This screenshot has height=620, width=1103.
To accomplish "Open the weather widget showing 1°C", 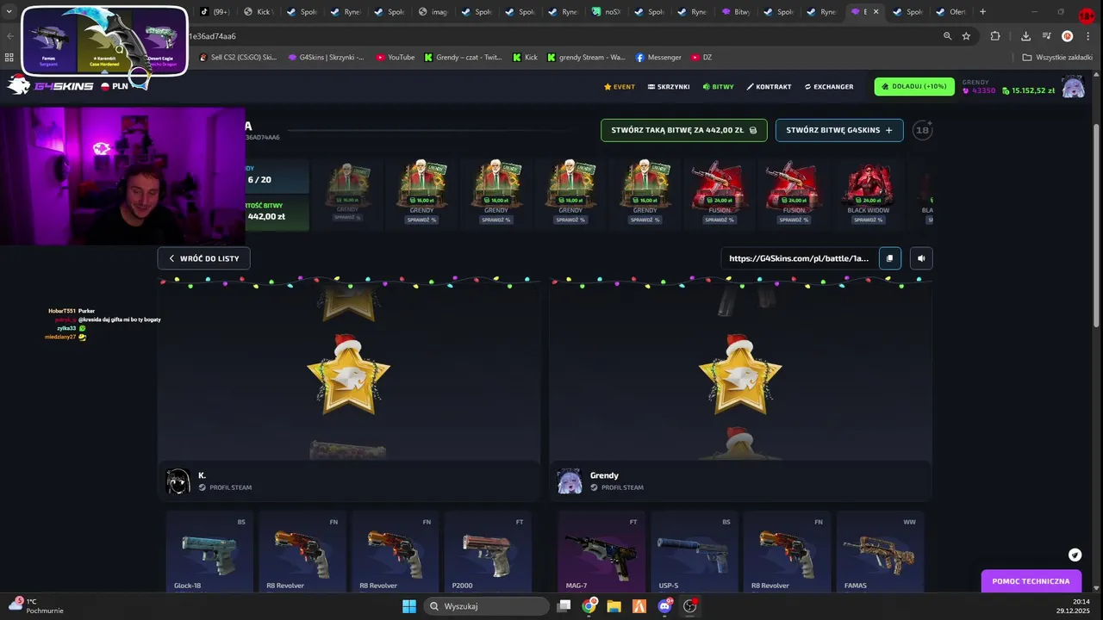I will pos(34,606).
